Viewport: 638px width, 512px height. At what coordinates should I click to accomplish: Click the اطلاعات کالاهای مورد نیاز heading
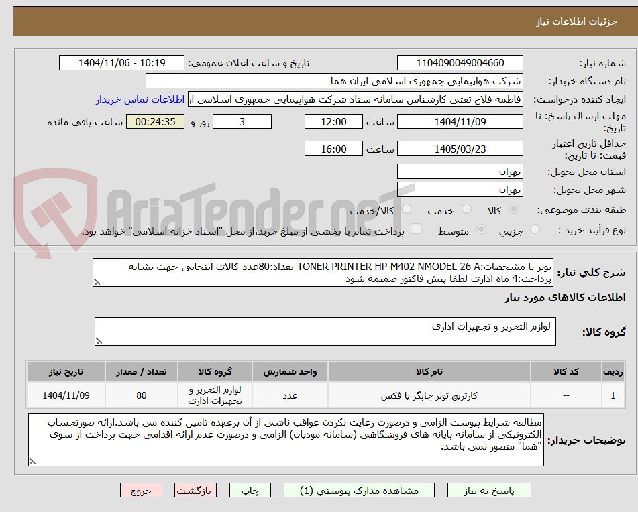point(565,298)
